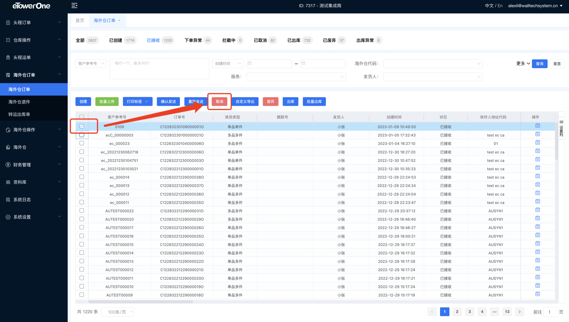The width and height of the screenshot is (569, 322).
Task: Click eTowerOne logo
Action: [x=31, y=6]
